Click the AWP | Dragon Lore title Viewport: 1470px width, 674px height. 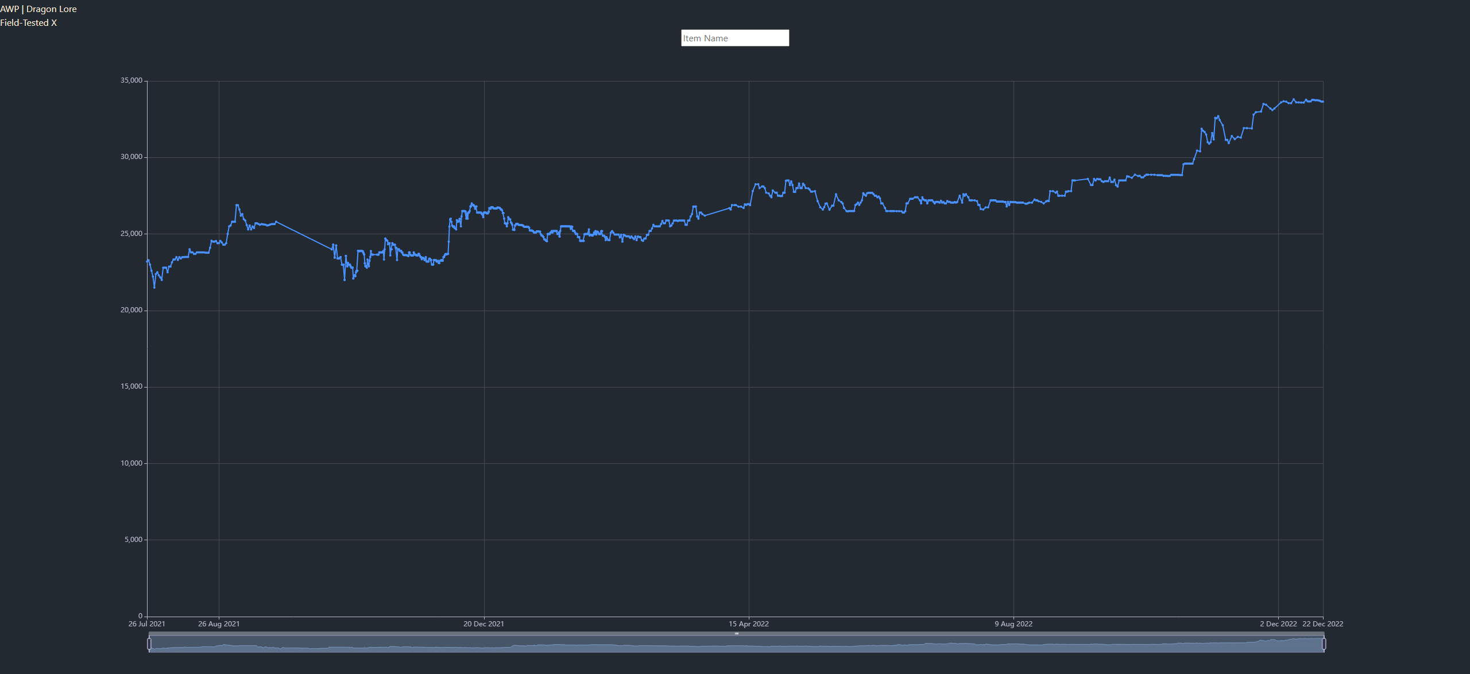point(38,9)
